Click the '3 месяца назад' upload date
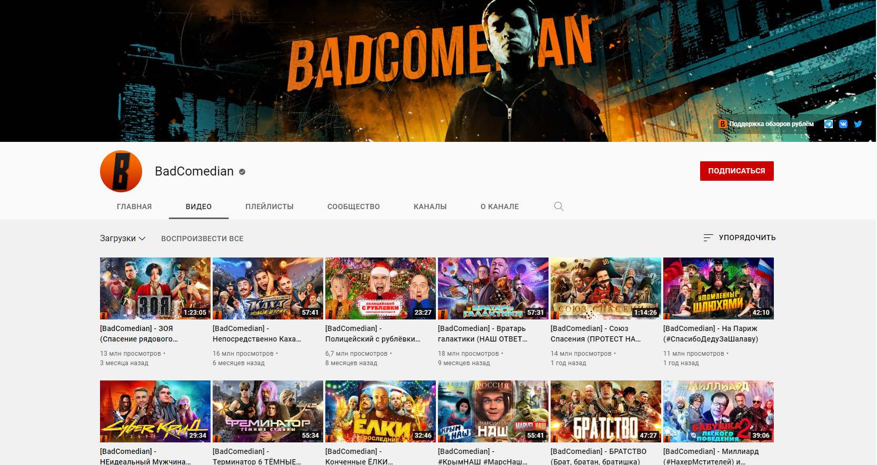Viewport: 877px width, 465px height. click(x=124, y=363)
